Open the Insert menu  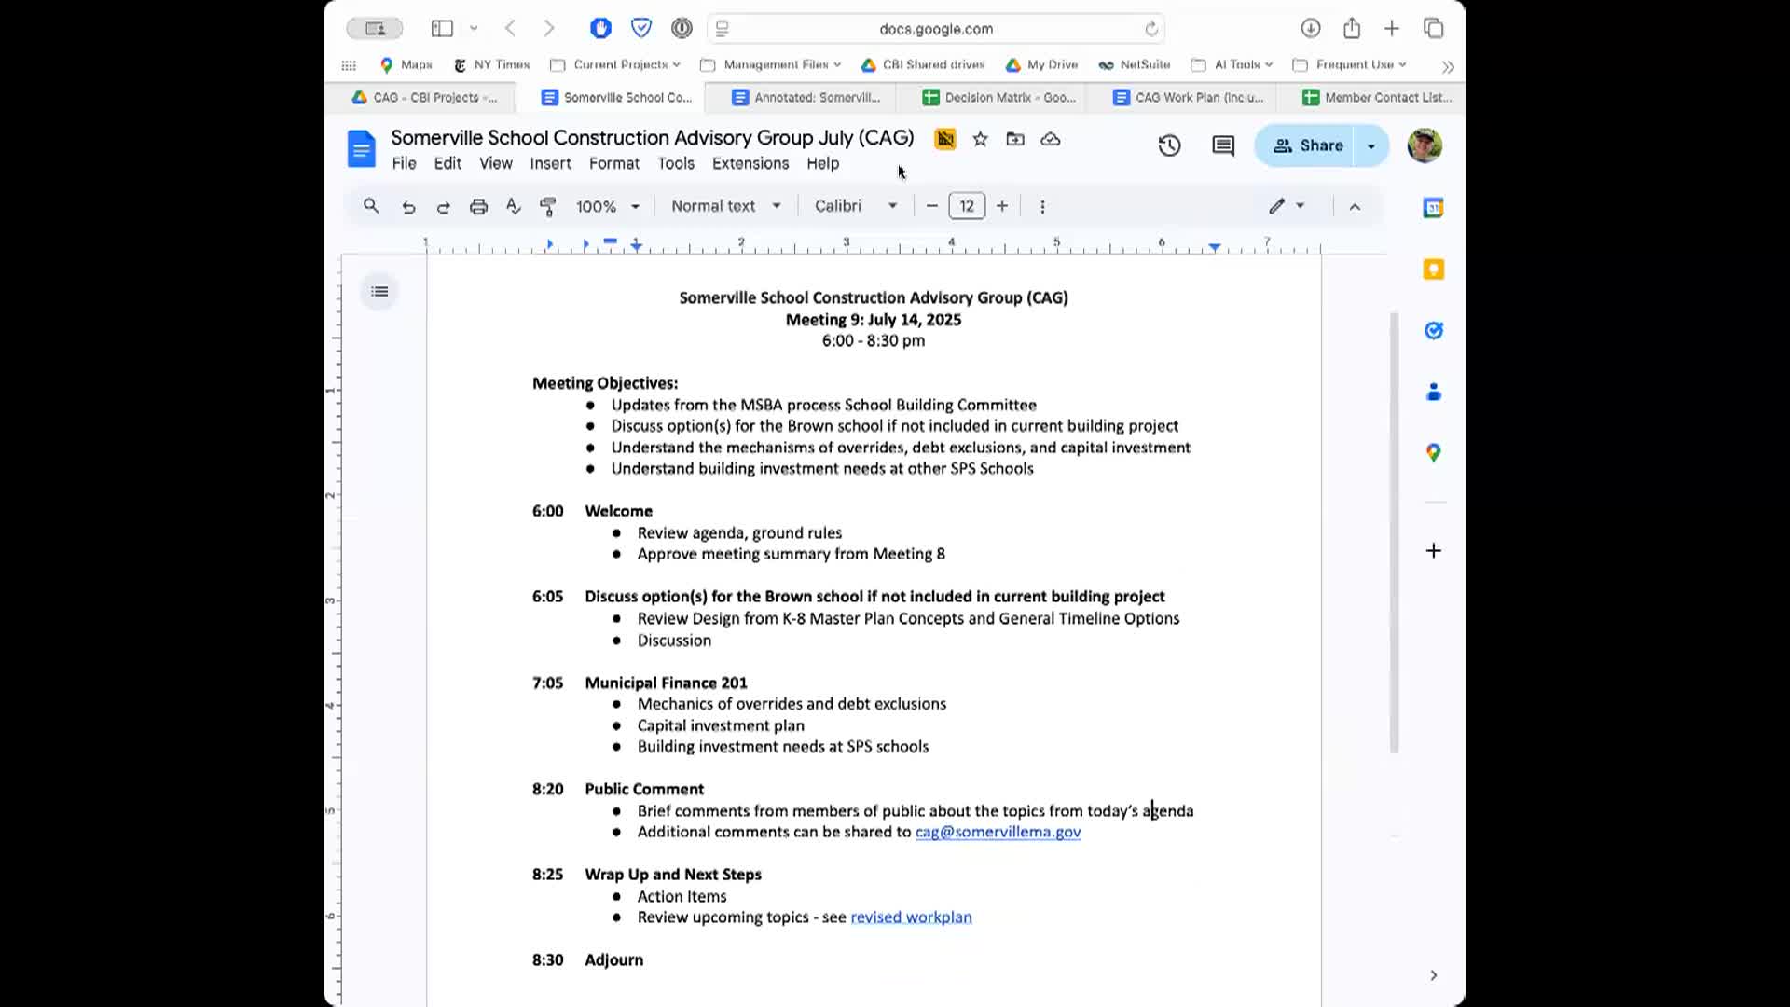[550, 163]
